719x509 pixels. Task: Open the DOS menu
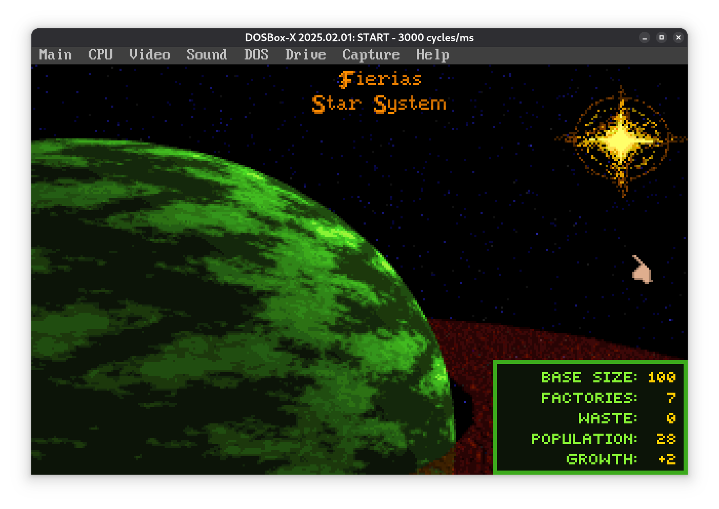(x=256, y=55)
